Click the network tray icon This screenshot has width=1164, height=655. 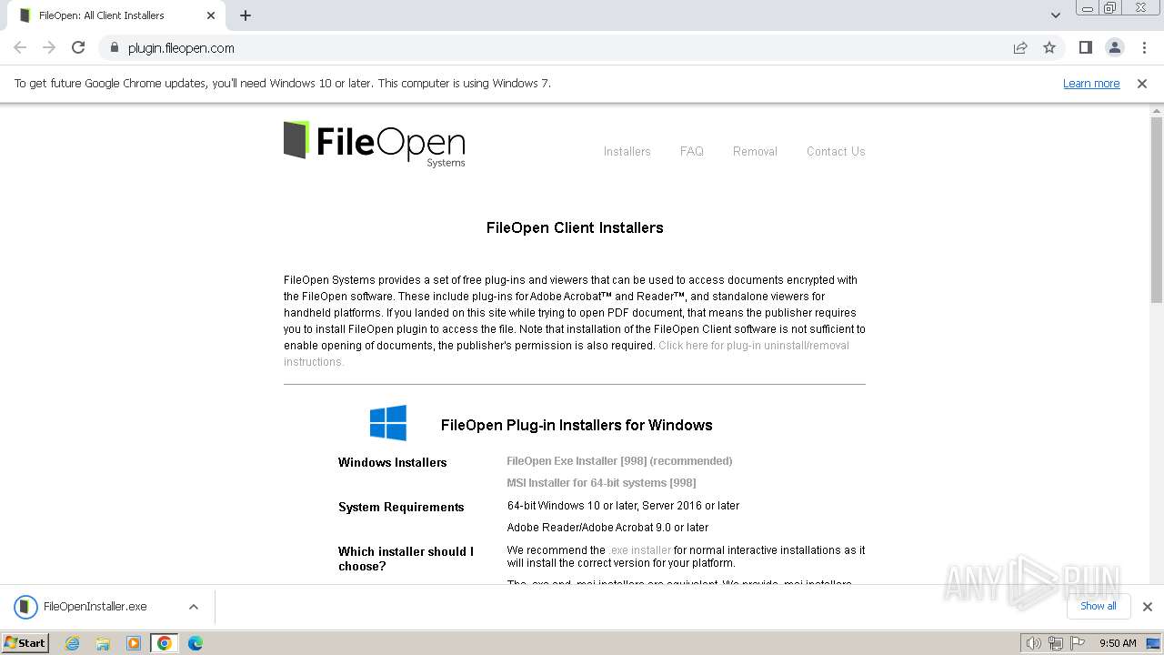pyautogui.click(x=1055, y=643)
